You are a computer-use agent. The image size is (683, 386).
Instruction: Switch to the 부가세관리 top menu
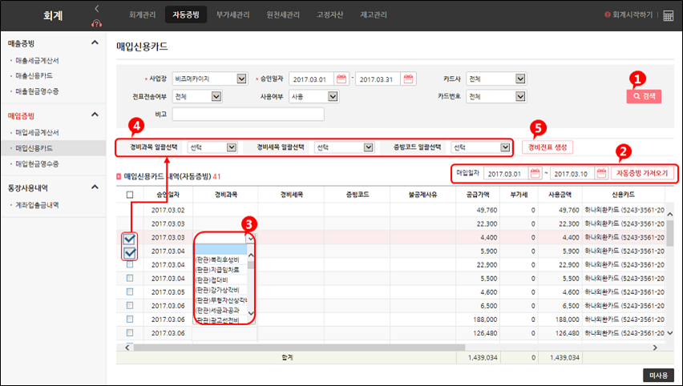pos(233,15)
